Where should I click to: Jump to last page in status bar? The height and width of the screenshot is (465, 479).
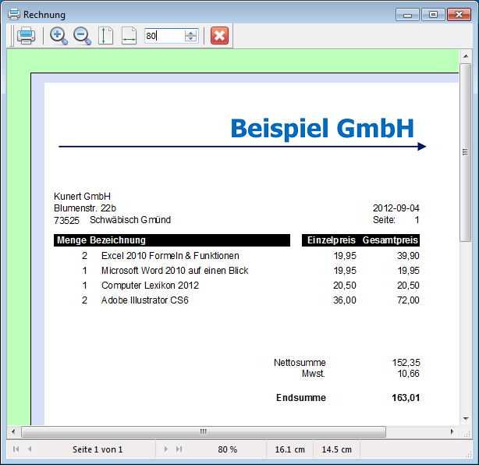[x=179, y=449]
